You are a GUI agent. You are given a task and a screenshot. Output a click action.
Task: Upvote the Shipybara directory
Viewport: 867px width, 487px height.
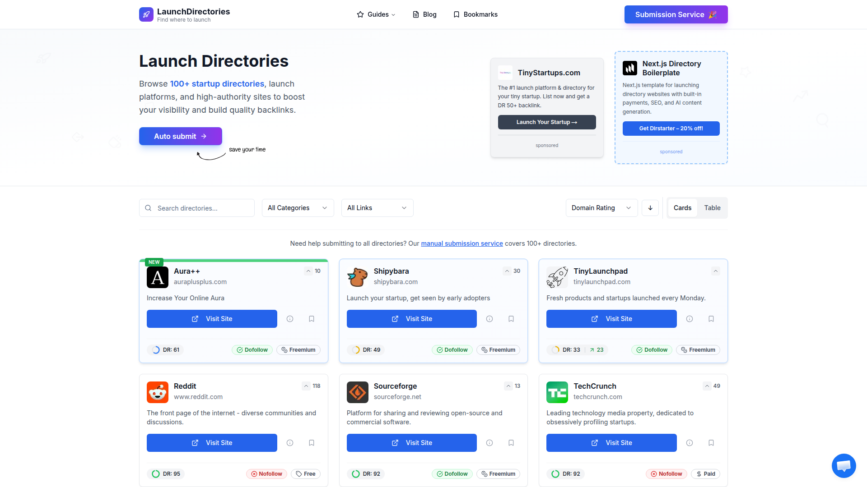click(506, 271)
